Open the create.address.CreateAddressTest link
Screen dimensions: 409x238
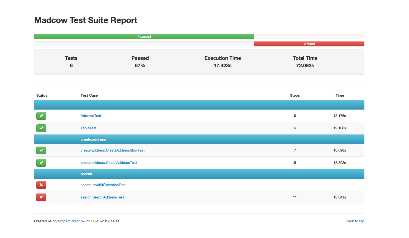pyautogui.click(x=109, y=163)
